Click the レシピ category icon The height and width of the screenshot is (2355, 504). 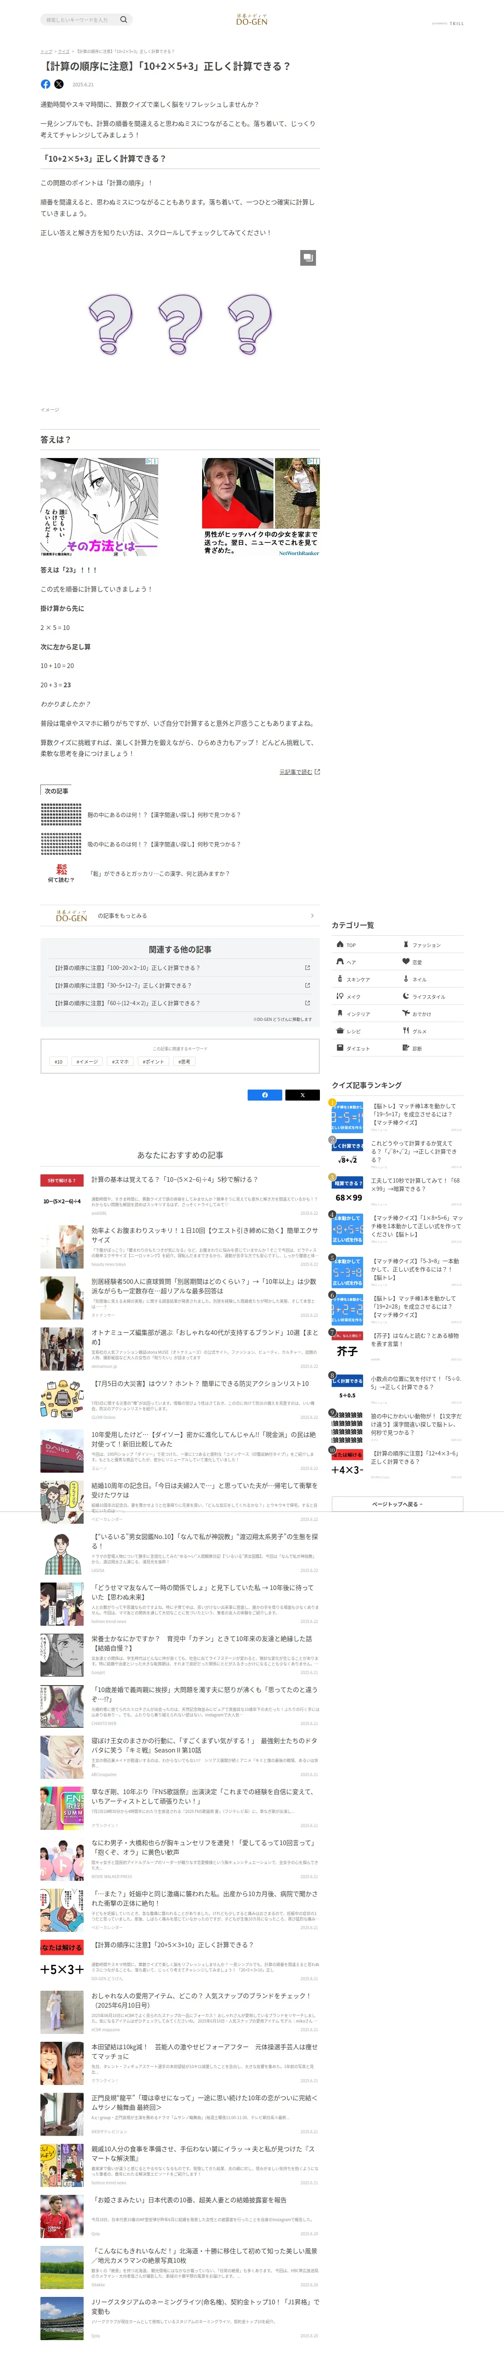(x=340, y=1030)
